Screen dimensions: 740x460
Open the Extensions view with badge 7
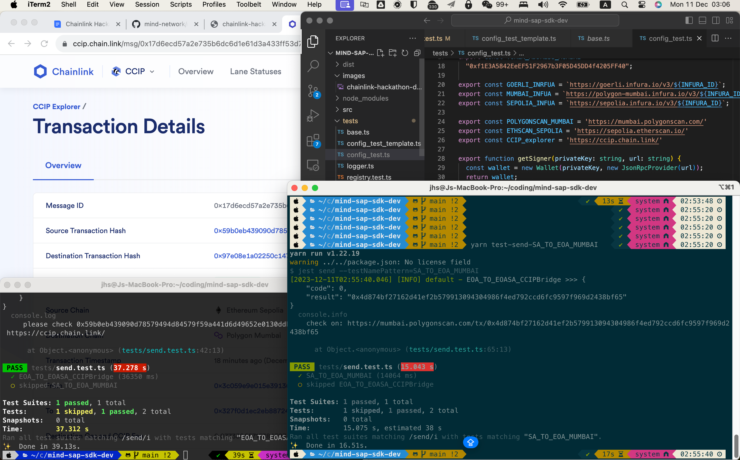pos(313,141)
